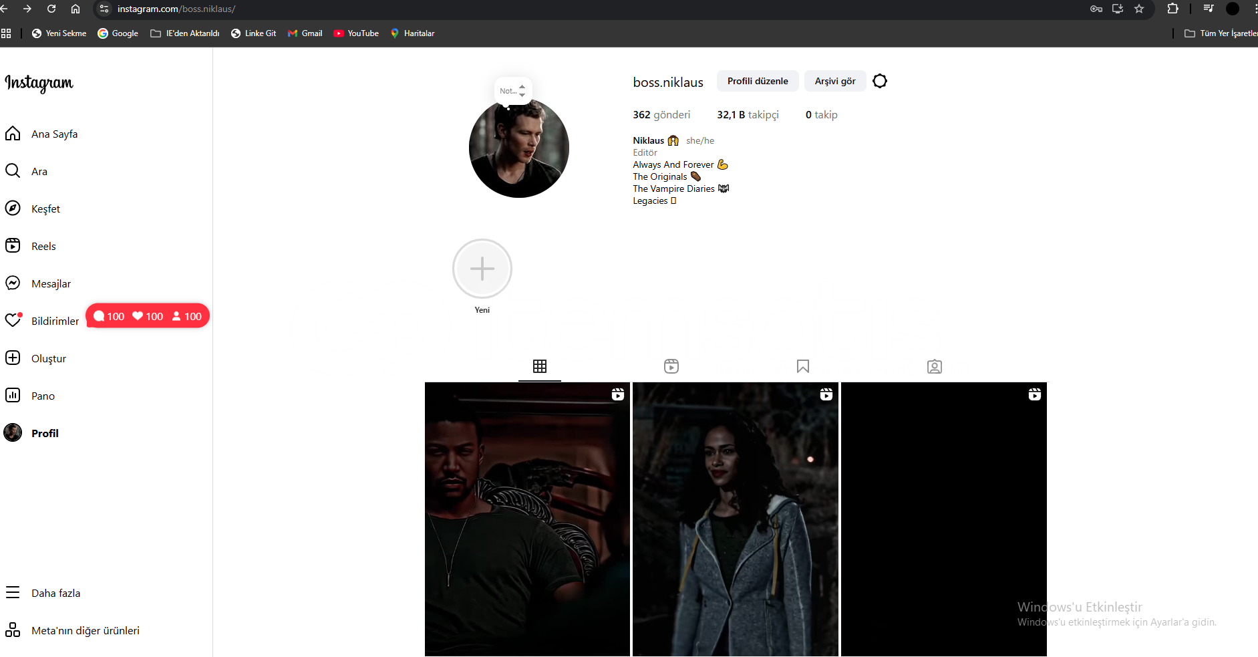Open third black reel thumbnail
This screenshot has width=1258, height=657.
[x=944, y=519]
